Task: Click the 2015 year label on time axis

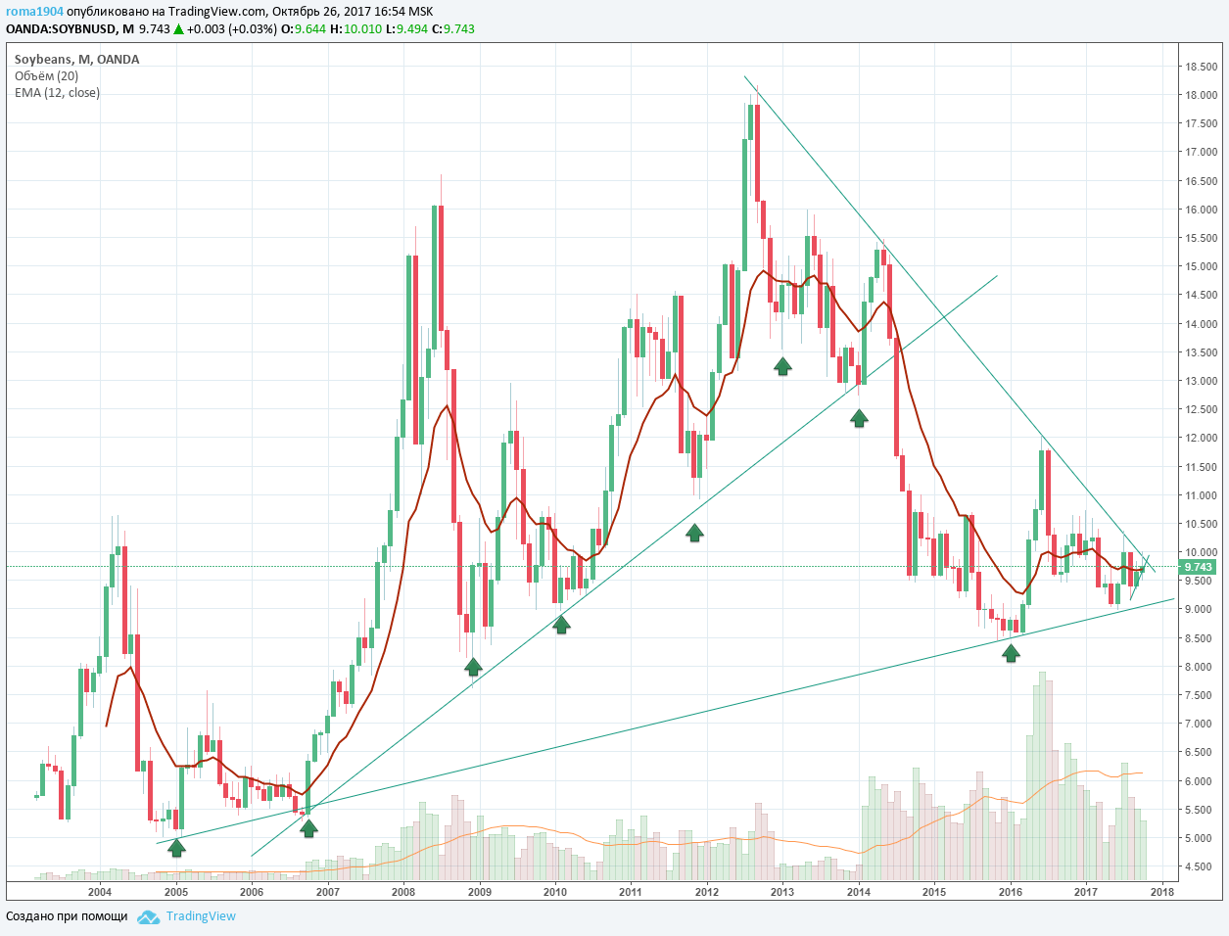Action: point(934,892)
